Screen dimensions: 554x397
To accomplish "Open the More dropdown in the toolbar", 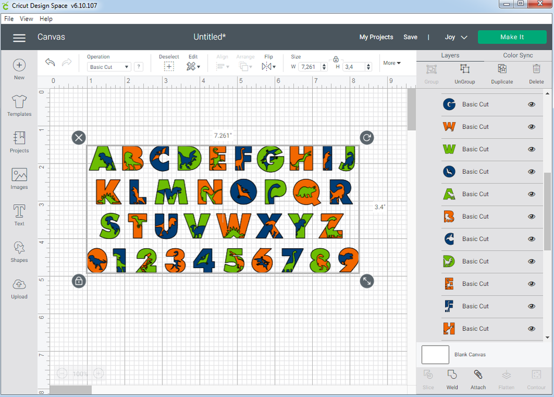I will click(391, 62).
